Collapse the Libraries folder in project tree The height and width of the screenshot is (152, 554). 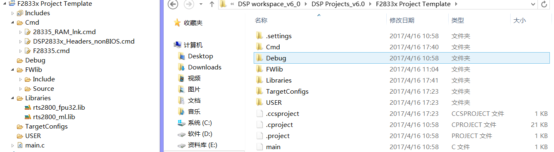[12, 98]
